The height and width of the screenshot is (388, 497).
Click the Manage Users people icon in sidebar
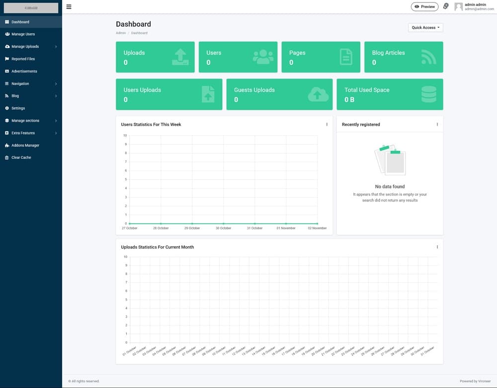click(7, 34)
